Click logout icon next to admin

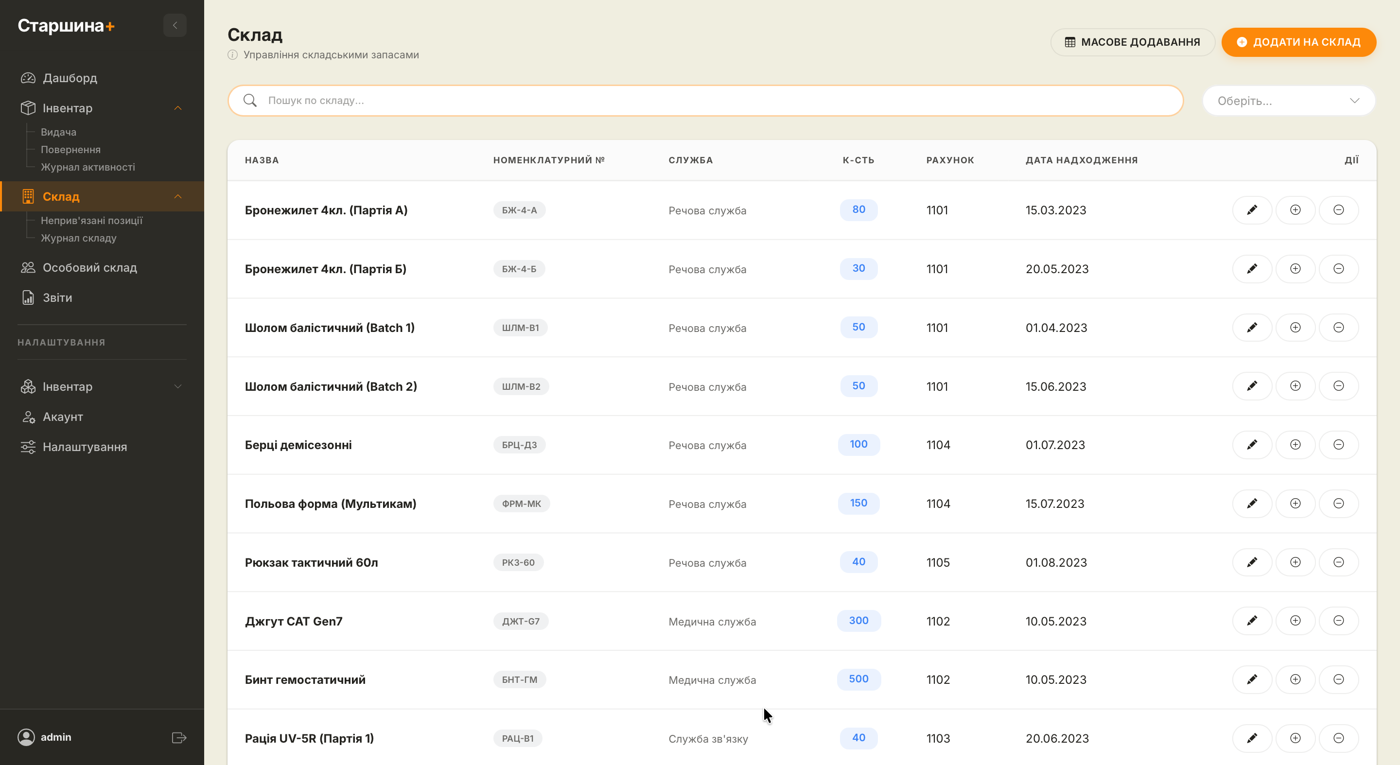coord(179,737)
